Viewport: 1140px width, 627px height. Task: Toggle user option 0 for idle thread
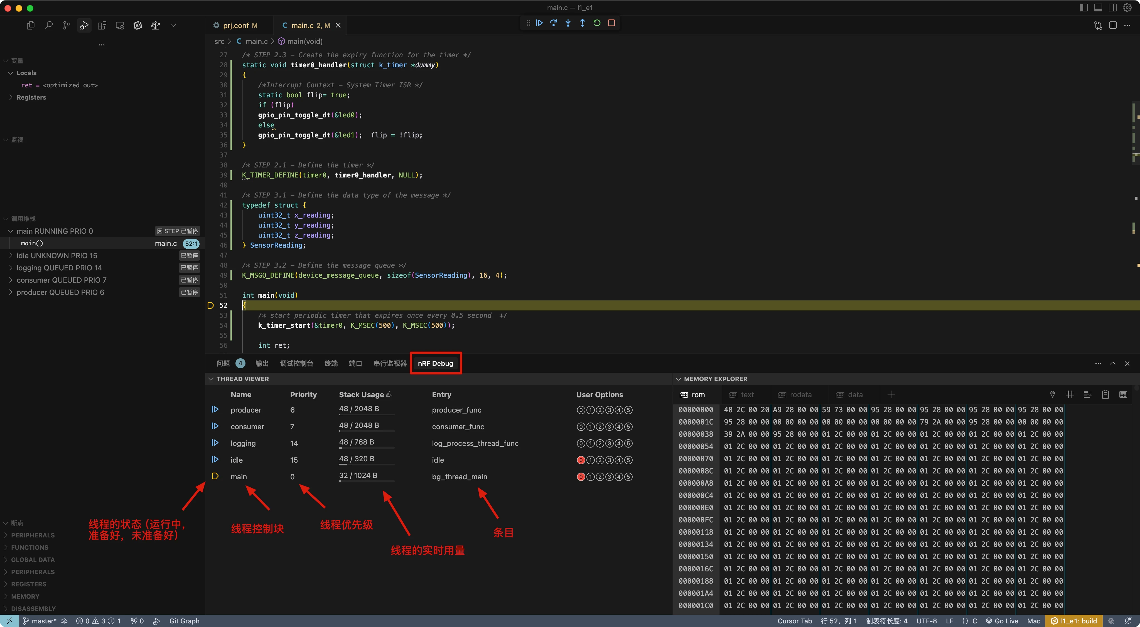581,460
